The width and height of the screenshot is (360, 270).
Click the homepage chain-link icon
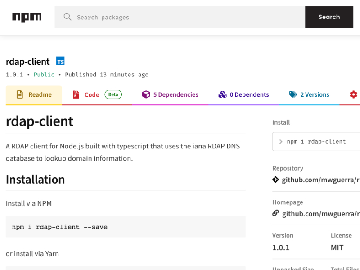click(x=275, y=213)
